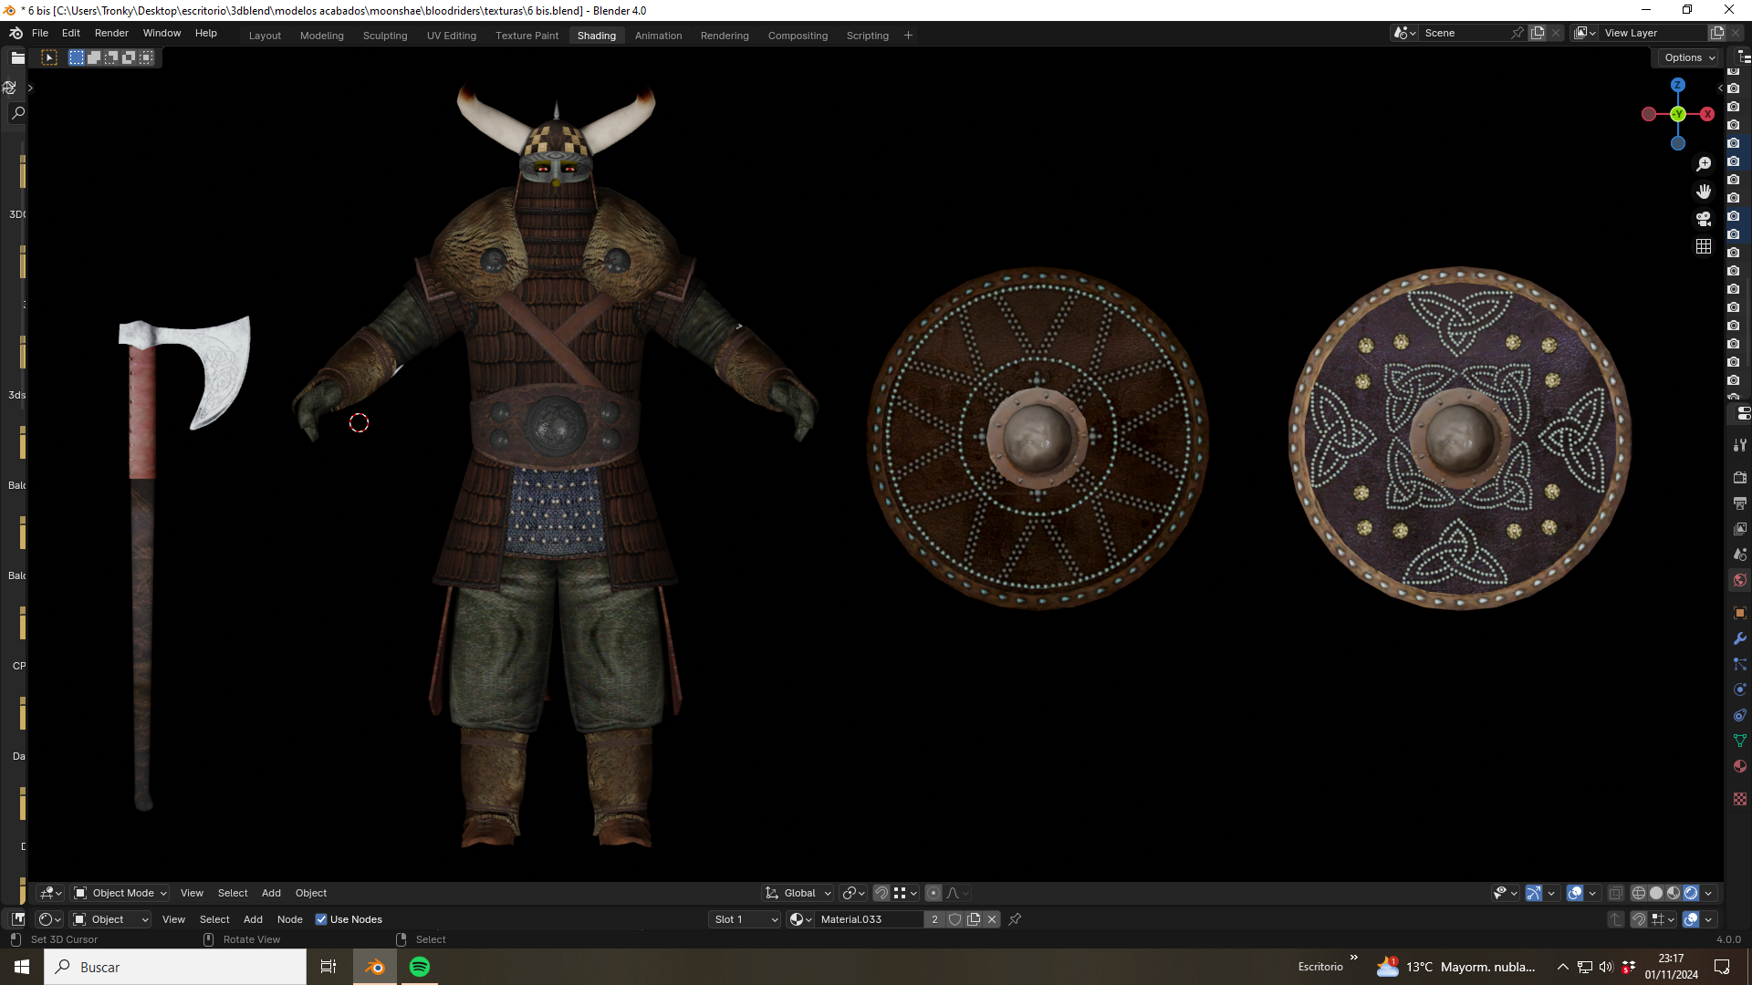Click the pin material icon
The image size is (1752, 985).
tap(1015, 919)
